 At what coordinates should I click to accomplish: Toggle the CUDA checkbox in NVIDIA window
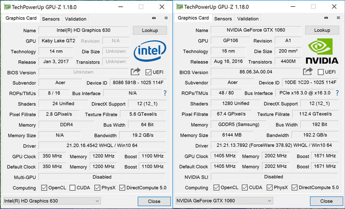pyautogui.click(x=246, y=187)
